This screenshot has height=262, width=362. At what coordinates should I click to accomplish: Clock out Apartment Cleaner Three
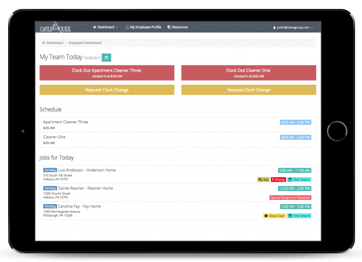(107, 73)
